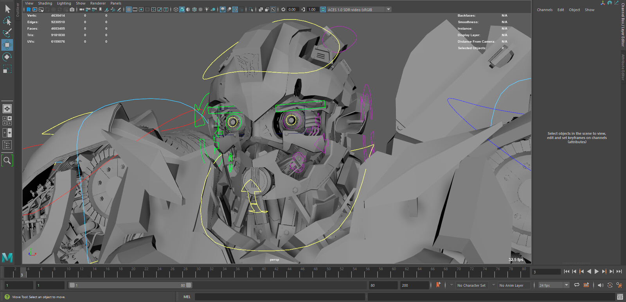This screenshot has width=626, height=302.
Task: Open the No Anim Layer dropdown arrow
Action: tap(494, 285)
